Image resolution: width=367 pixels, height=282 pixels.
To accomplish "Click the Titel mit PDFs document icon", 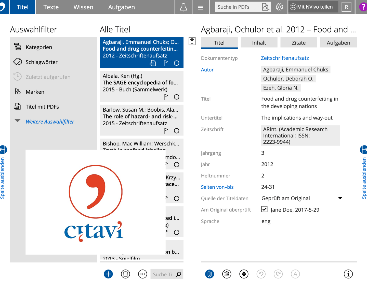I will (17, 106).
